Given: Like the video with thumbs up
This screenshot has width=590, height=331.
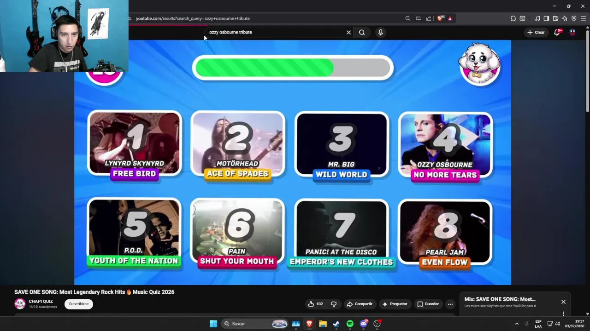Looking at the screenshot, I should click(x=315, y=304).
